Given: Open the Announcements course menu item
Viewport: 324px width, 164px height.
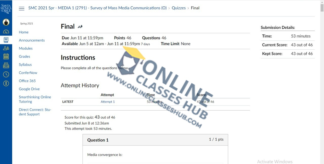Looking at the screenshot, I should point(32,40).
